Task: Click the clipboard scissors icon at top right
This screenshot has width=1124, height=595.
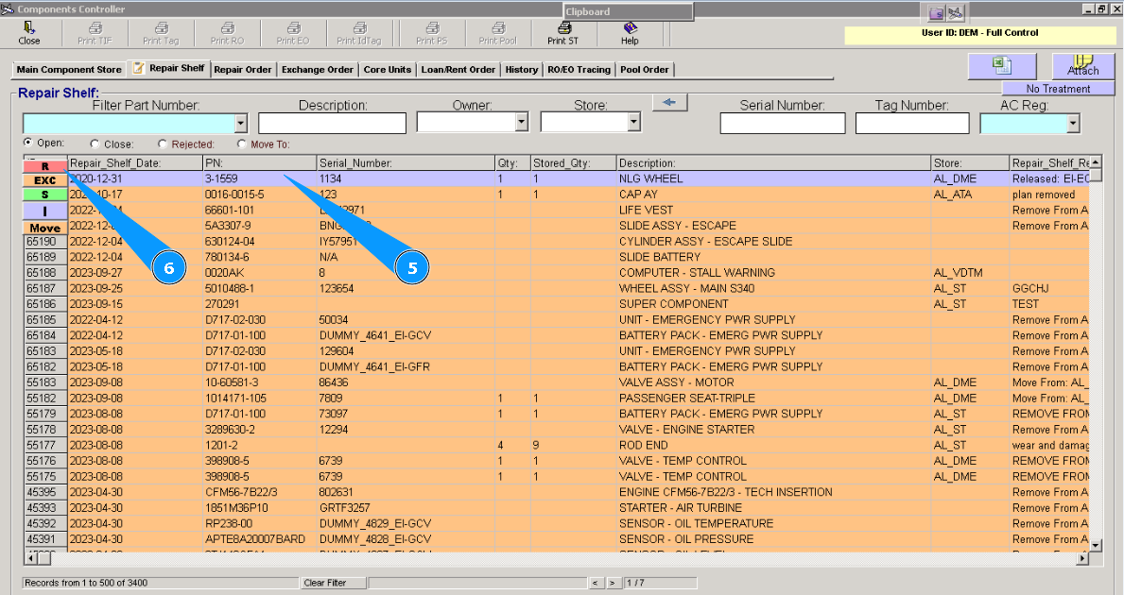Action: pyautogui.click(x=955, y=13)
